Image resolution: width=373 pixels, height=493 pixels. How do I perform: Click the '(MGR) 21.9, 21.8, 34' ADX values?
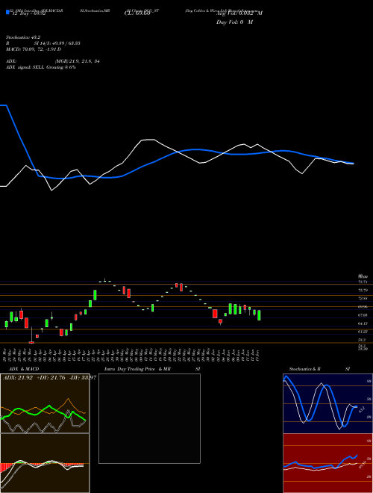(x=78, y=61)
